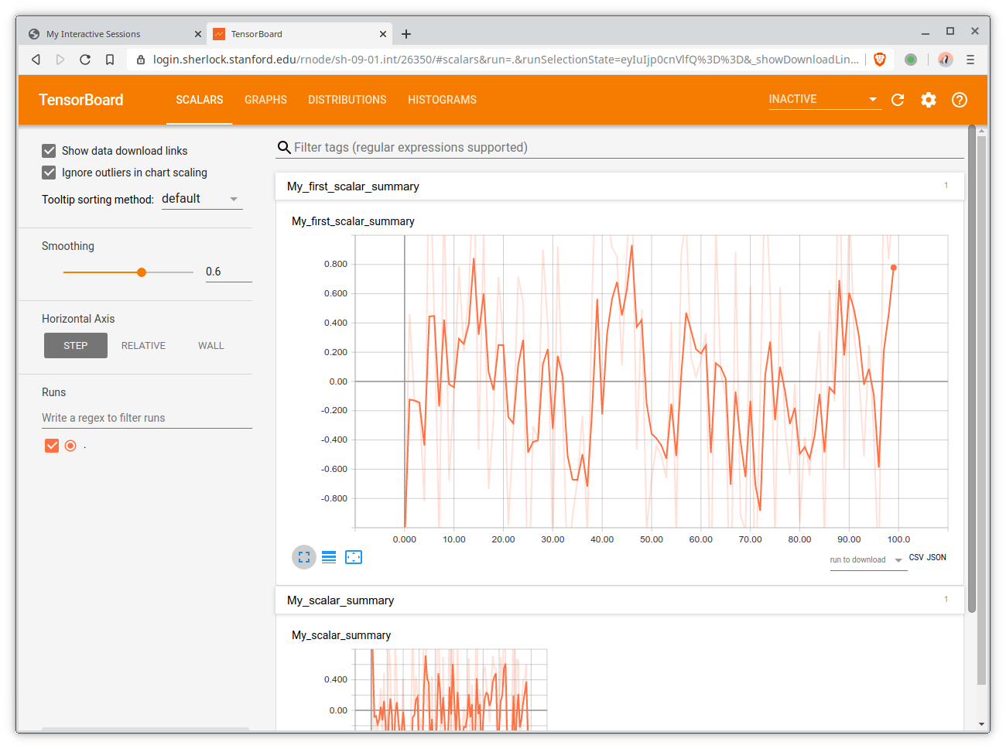Select RELATIVE horizontal axis
Viewport: 1006px width, 749px height.
click(x=143, y=346)
